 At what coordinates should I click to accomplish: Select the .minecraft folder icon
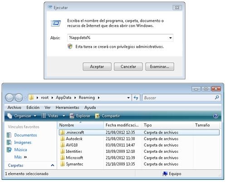[x=62, y=132]
